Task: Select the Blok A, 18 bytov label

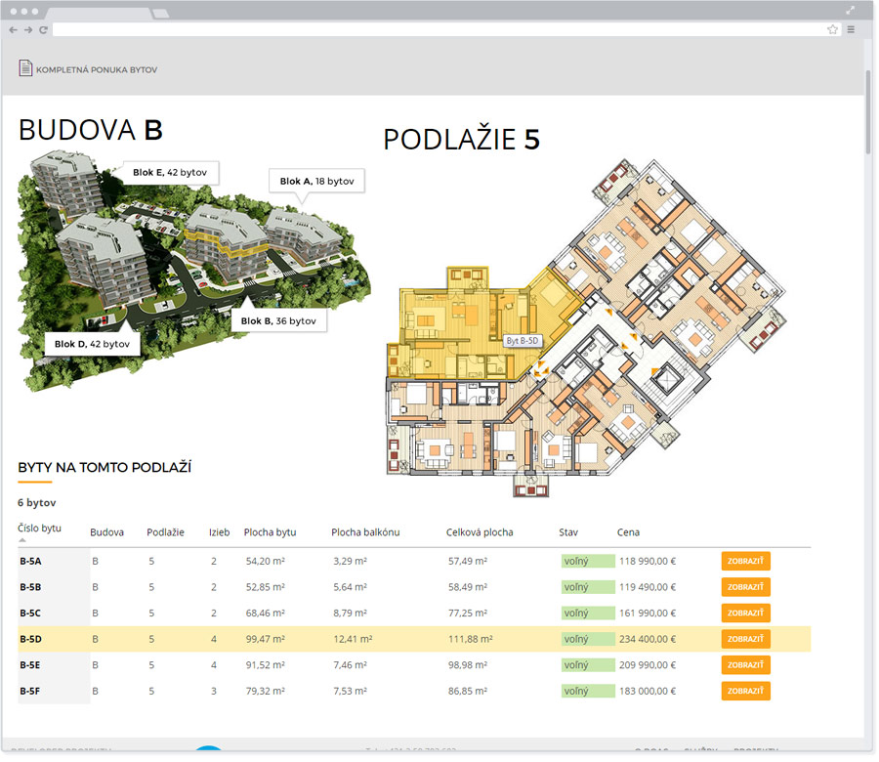Action: [316, 182]
